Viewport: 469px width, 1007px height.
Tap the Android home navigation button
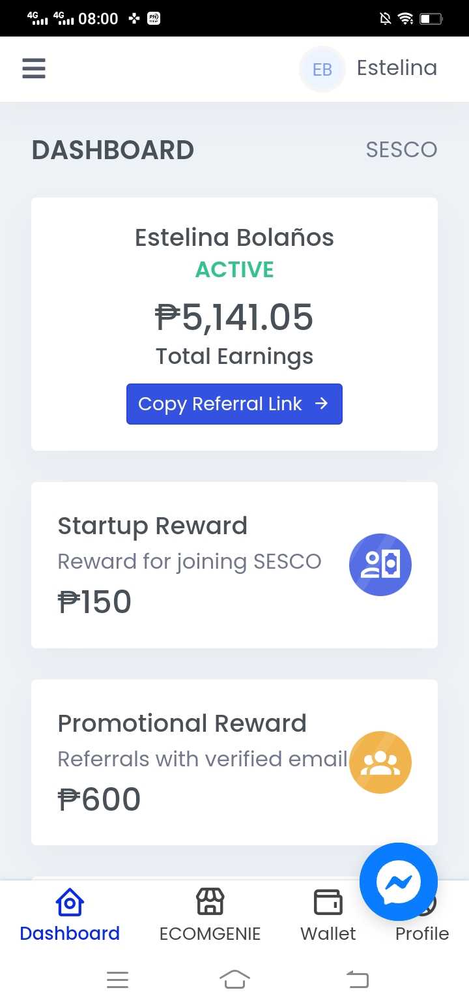234,980
